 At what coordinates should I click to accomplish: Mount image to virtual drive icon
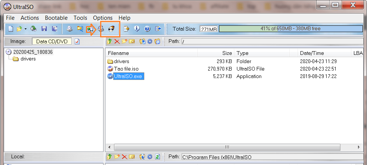tap(101, 29)
